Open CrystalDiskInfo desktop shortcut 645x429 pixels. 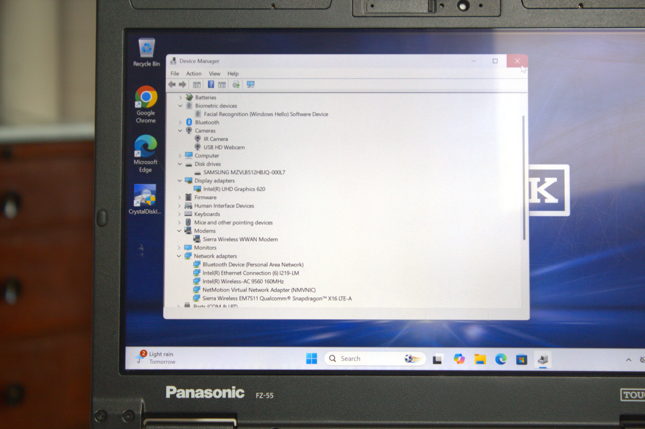[145, 199]
